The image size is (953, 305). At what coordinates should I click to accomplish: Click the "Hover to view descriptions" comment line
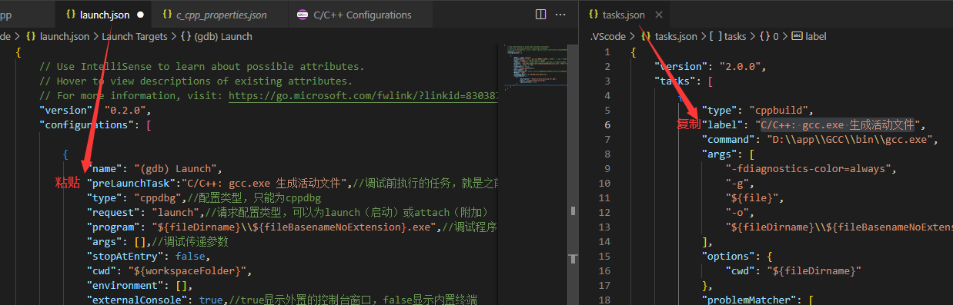coord(196,81)
